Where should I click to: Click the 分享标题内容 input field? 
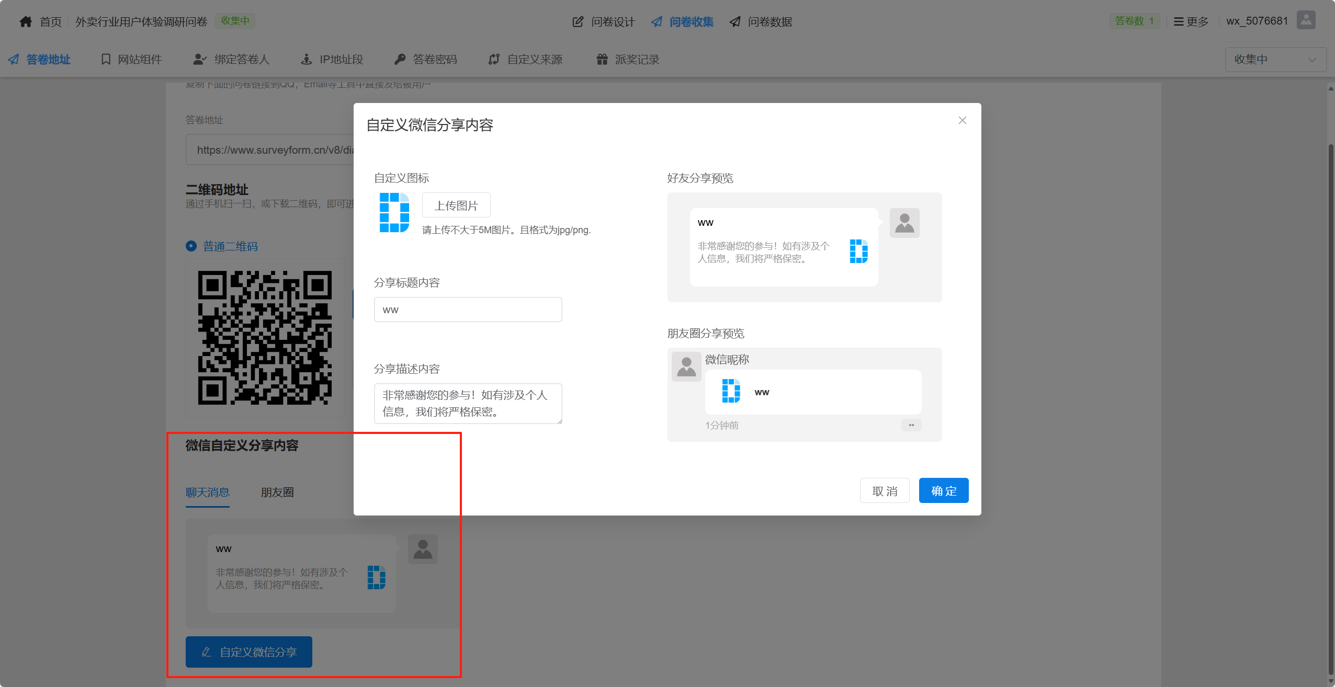point(468,310)
